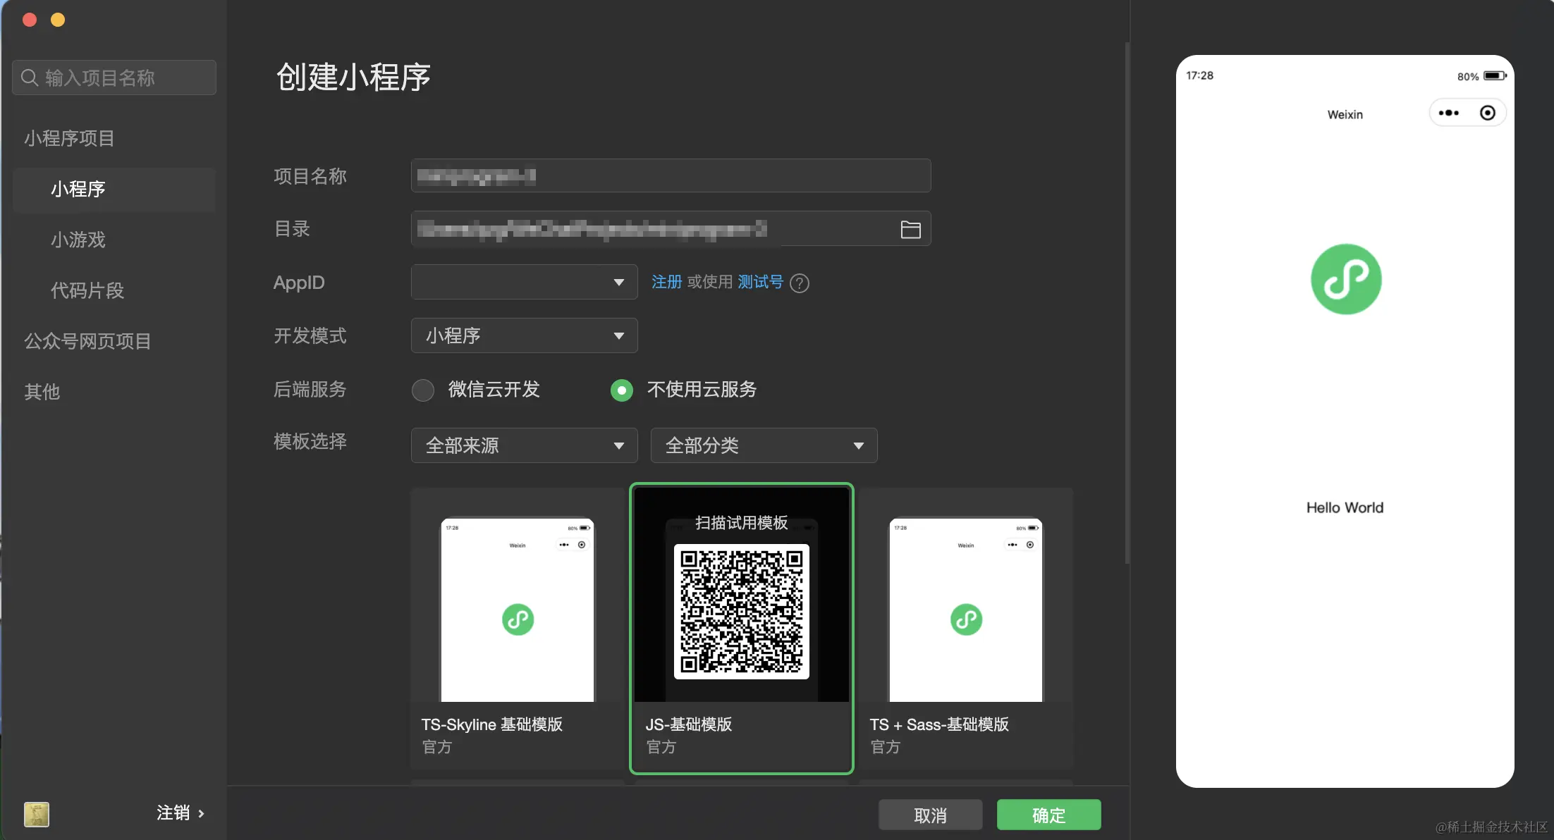The width and height of the screenshot is (1554, 840).
Task: Open 代码片段 in the sidebar
Action: 87,290
